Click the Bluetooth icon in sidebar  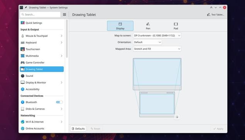(22, 102)
